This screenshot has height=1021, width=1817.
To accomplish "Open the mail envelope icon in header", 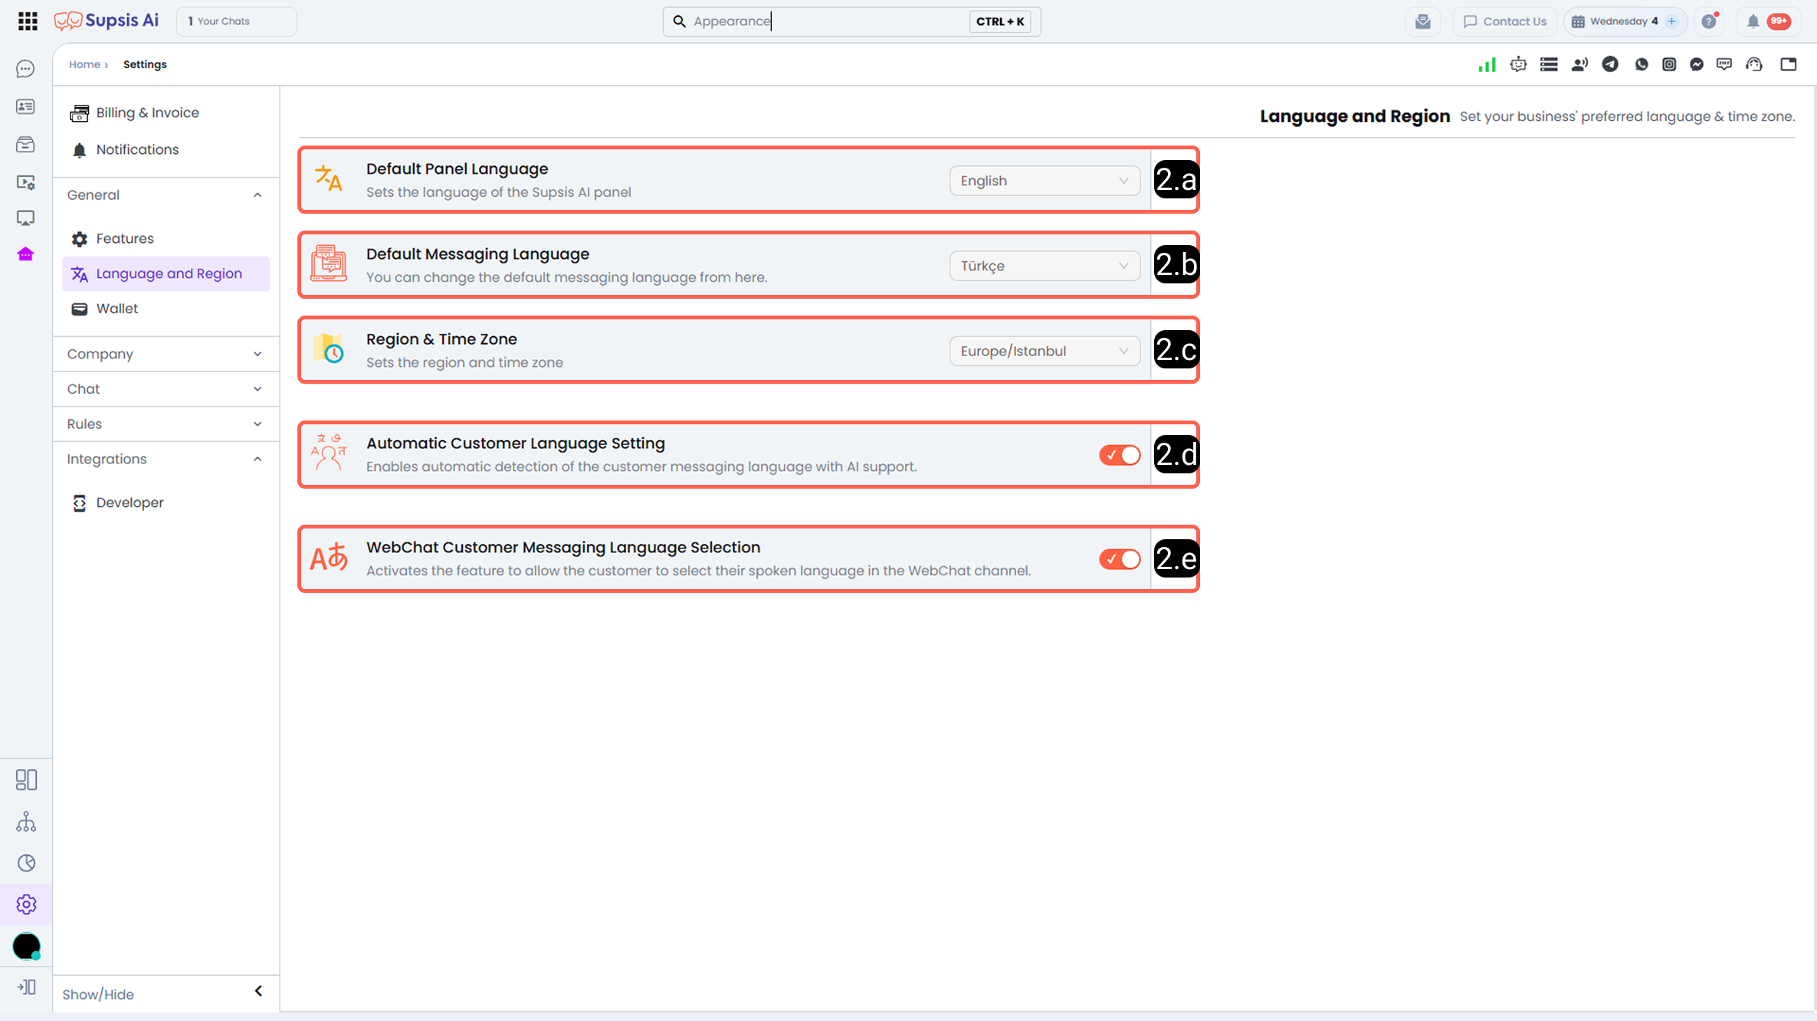I will point(1423,21).
